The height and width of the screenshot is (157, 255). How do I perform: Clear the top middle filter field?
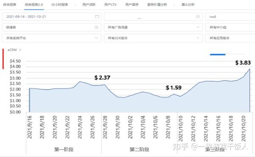pyautogui.click(x=198, y=17)
